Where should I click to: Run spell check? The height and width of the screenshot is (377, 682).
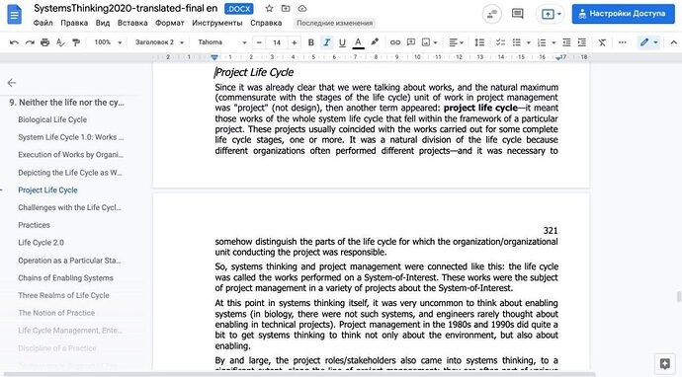60,42
